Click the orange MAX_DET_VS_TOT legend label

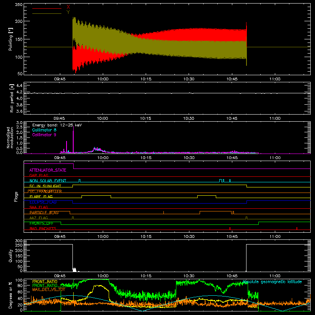pos(49,289)
